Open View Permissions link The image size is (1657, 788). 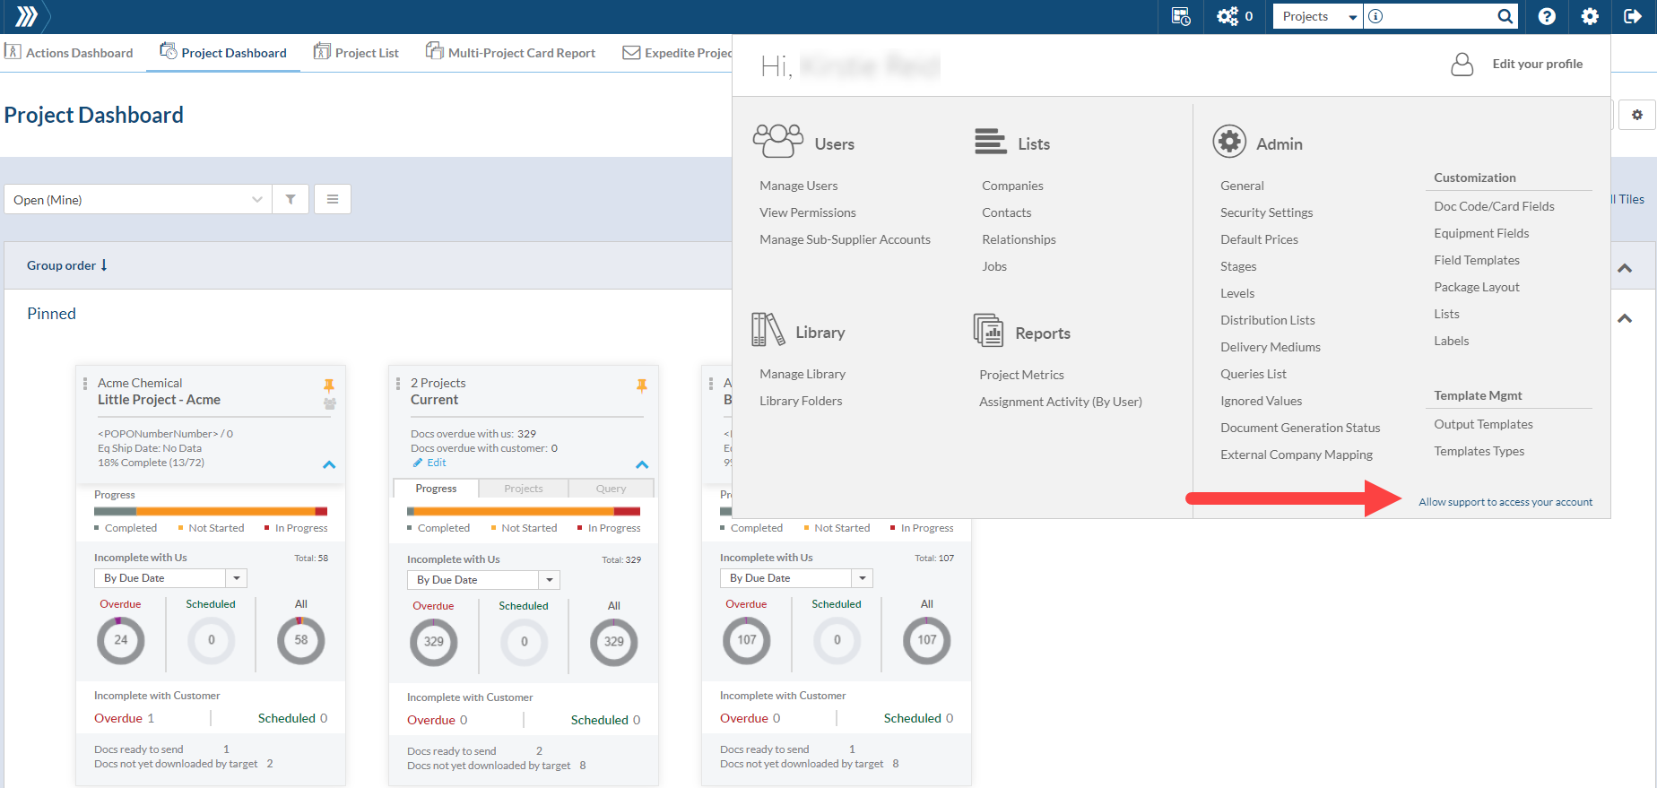[808, 212]
